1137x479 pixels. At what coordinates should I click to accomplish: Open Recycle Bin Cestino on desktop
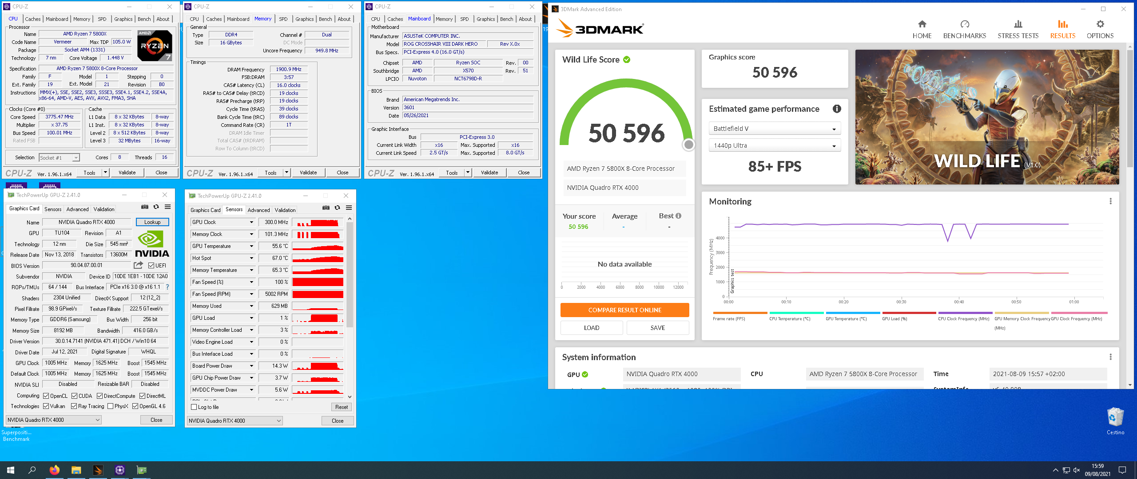coord(1115,421)
